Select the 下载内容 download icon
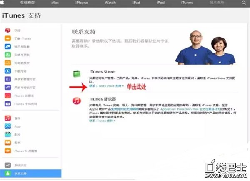The height and width of the screenshot is (181, 250). (7, 71)
